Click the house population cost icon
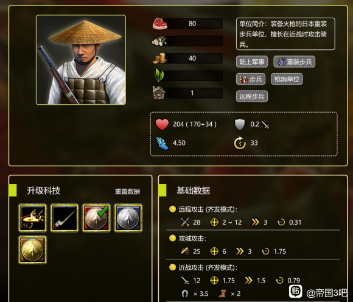353x302 pixels. coord(159,93)
